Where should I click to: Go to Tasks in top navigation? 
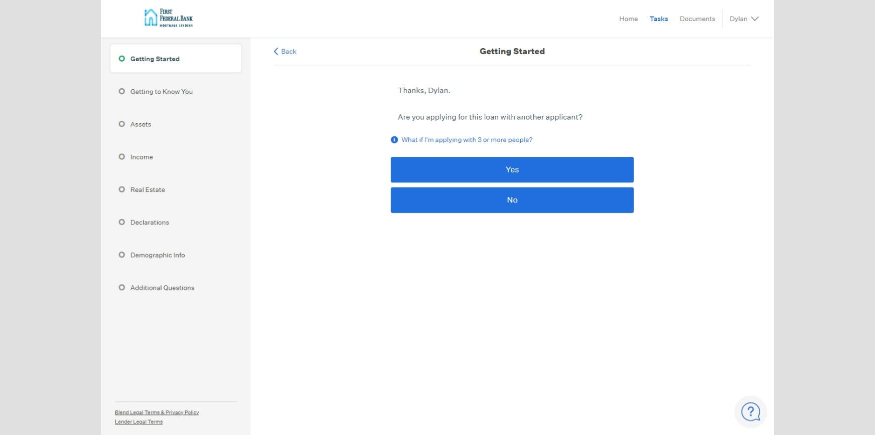coord(658,19)
